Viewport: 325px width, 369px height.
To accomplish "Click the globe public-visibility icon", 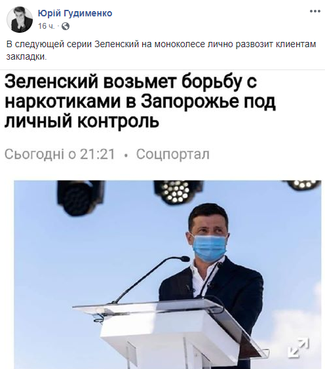I will [66, 26].
